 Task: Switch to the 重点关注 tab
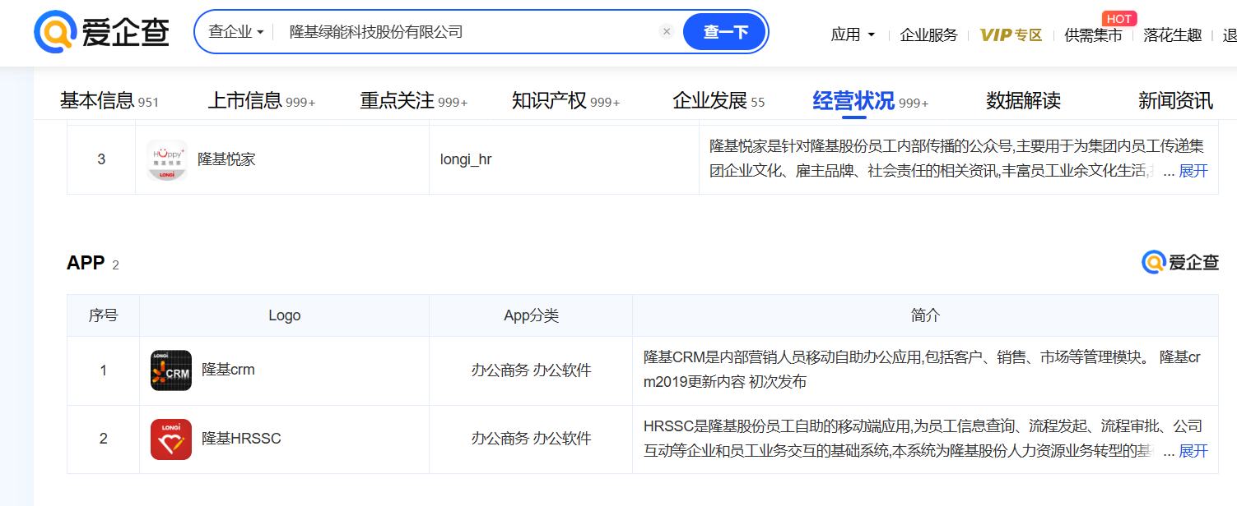(x=413, y=101)
